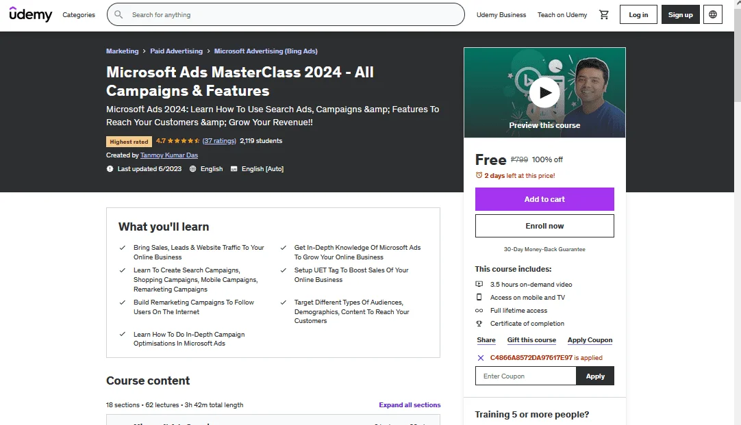This screenshot has height=425, width=741.
Task: Focus the Search for anything field
Action: coord(286,14)
